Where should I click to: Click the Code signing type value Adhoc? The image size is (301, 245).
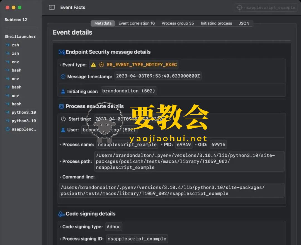[114, 227]
